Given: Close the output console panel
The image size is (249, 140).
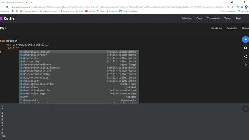Looking at the screenshot, I should point(245,109).
